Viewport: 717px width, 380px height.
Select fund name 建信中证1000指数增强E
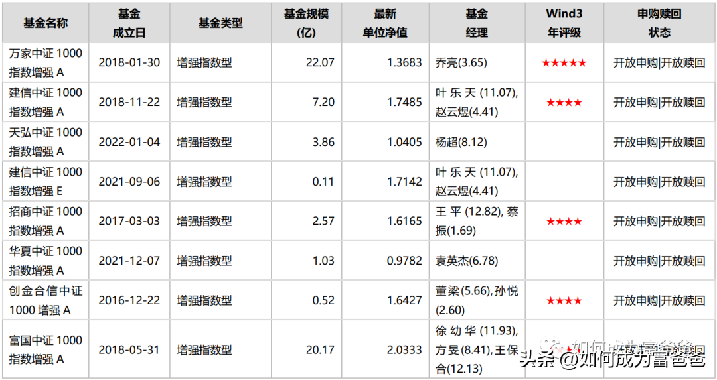[45, 182]
